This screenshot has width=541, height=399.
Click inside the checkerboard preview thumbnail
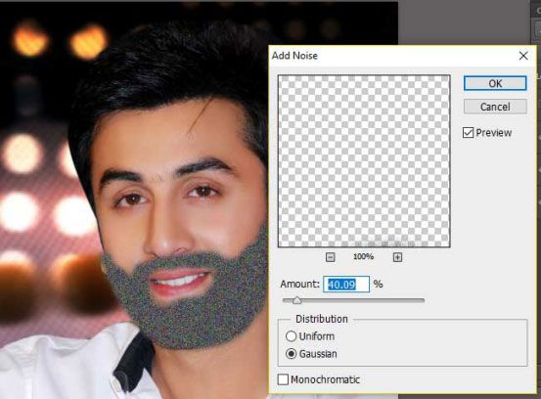pos(364,161)
